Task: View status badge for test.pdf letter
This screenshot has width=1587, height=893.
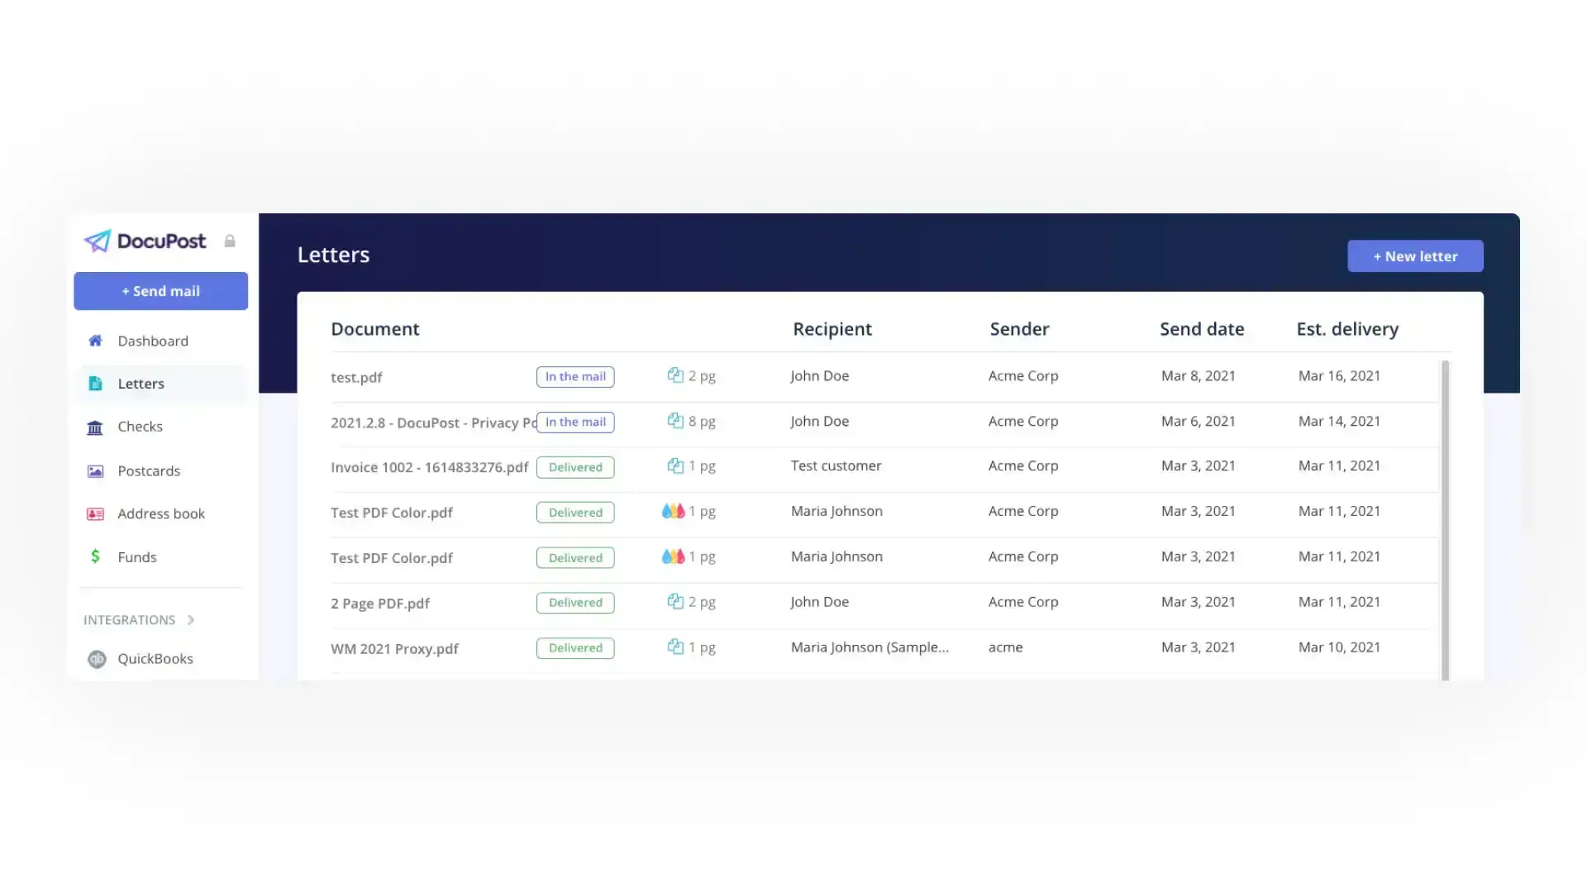Action: [x=575, y=376]
